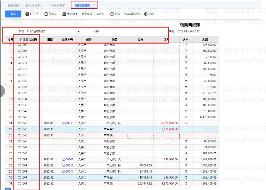Select cell C01002 in row 8
The width and height of the screenshot is (266, 190).
pos(22,45)
